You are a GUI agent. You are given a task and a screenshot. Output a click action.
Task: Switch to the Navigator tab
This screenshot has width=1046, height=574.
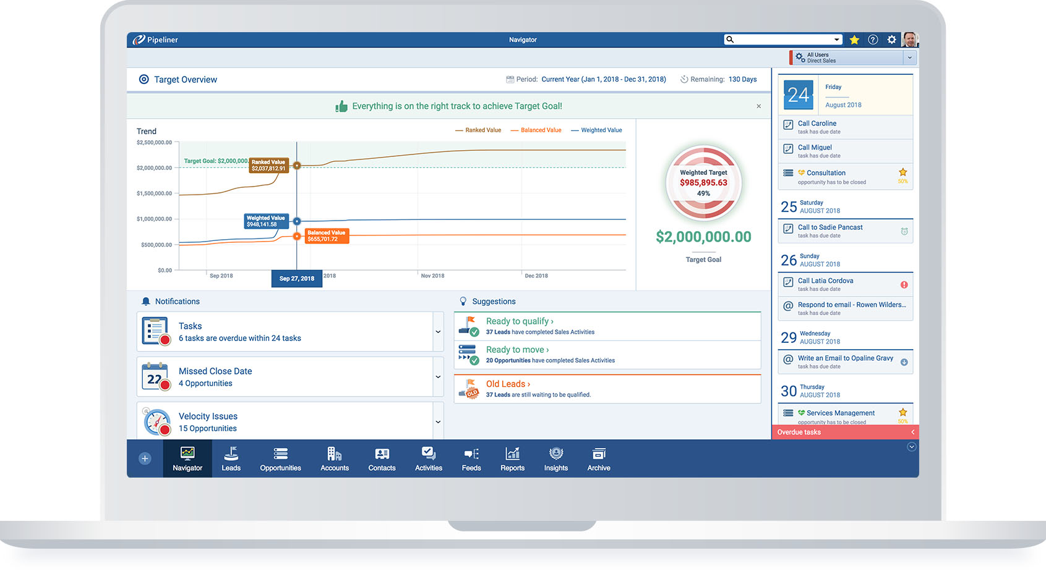(x=187, y=458)
